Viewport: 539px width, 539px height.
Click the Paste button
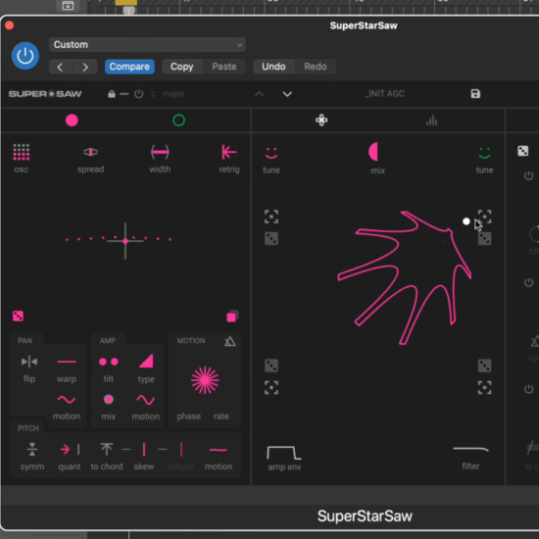(x=224, y=67)
